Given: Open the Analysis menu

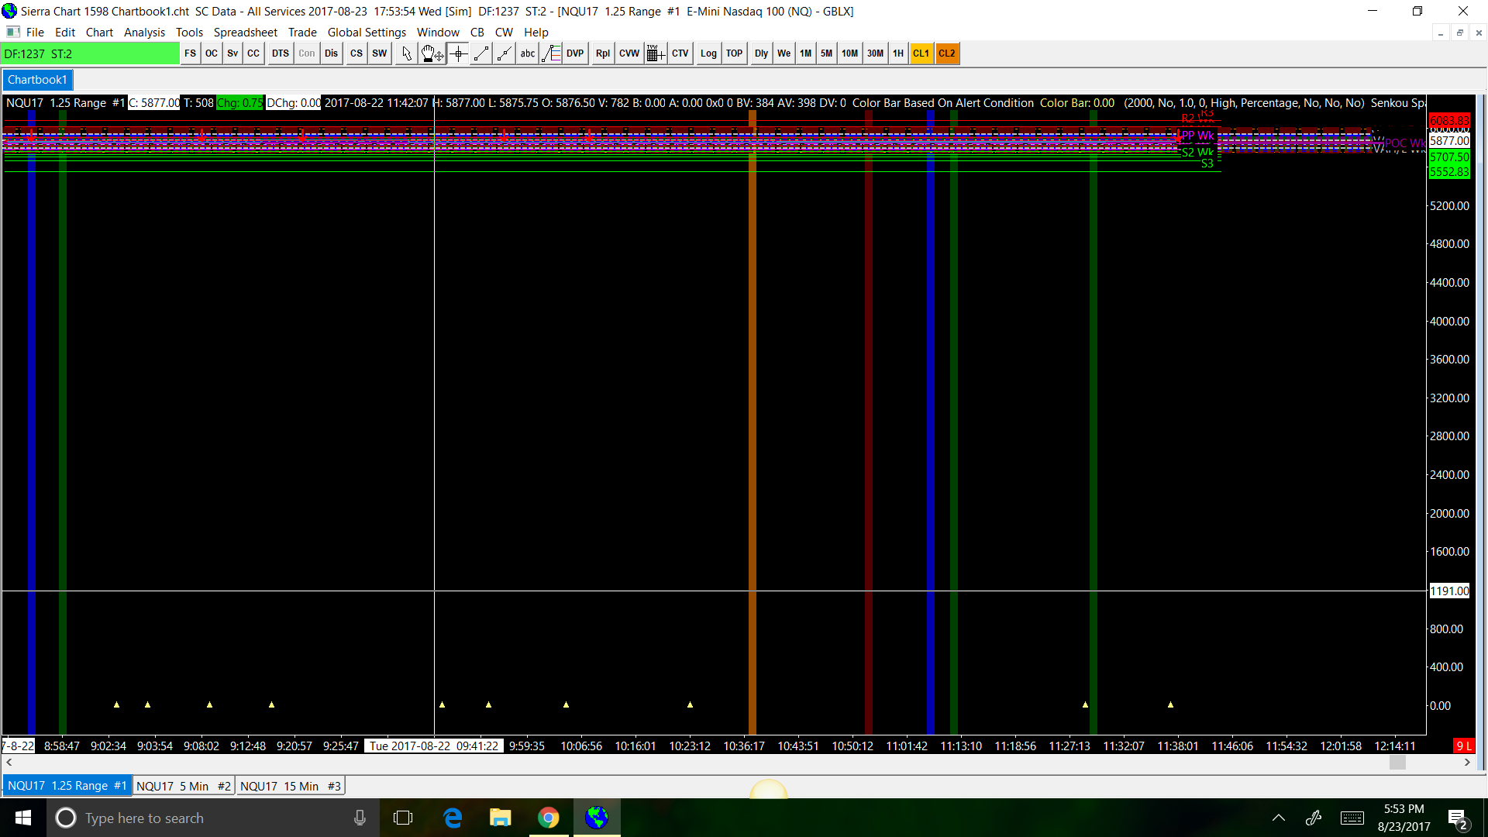Looking at the screenshot, I should (x=144, y=32).
